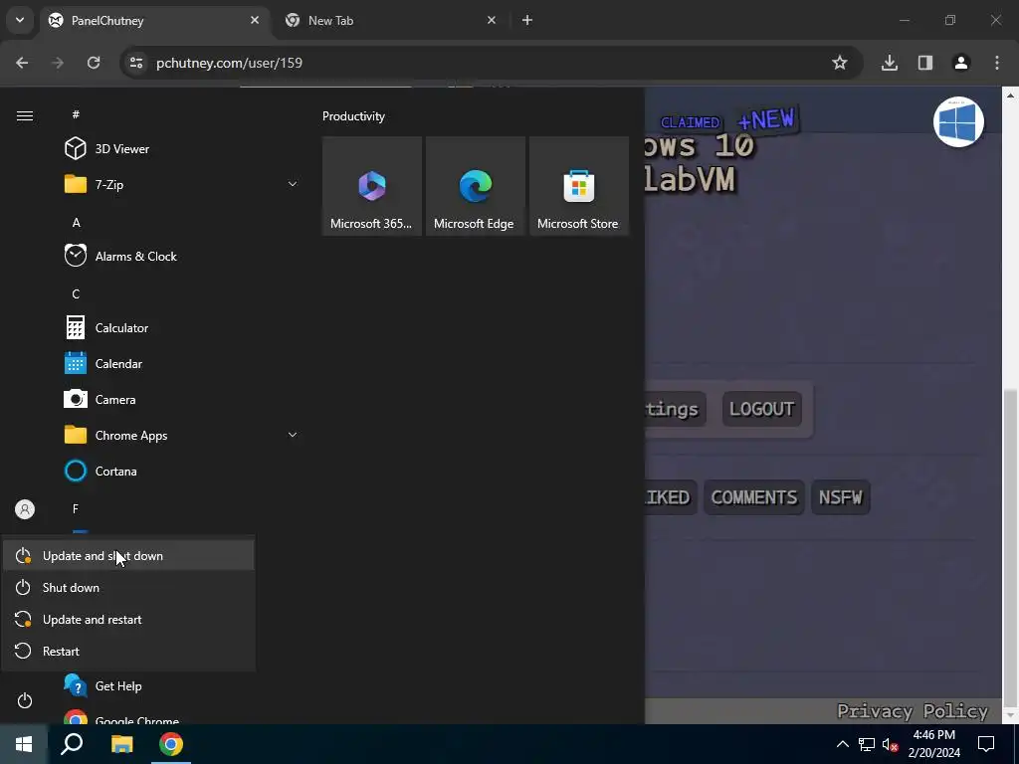Open the COMMENTS section

pyautogui.click(x=754, y=497)
